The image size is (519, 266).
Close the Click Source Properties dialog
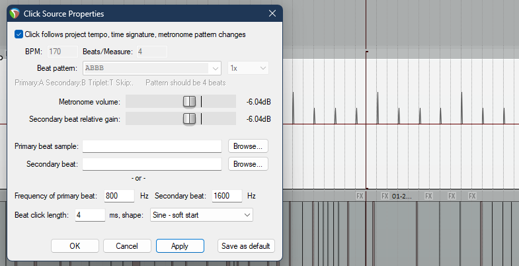(x=272, y=13)
